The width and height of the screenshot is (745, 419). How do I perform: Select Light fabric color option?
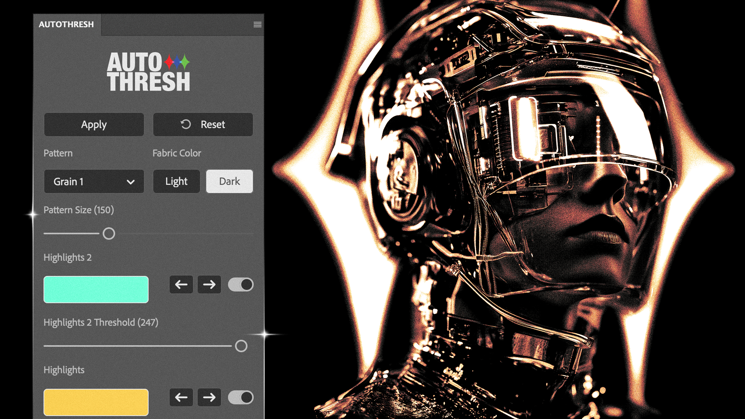pos(177,181)
